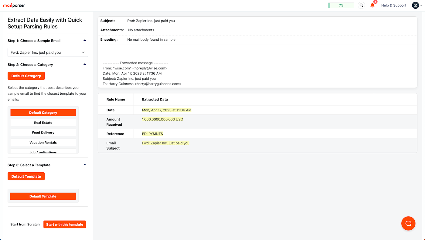Click the 'Amount Received' rule name
Image resolution: width=425 pixels, height=240 pixels.
114,122
